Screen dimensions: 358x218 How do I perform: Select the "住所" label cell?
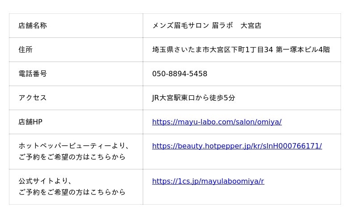[x=26, y=49]
